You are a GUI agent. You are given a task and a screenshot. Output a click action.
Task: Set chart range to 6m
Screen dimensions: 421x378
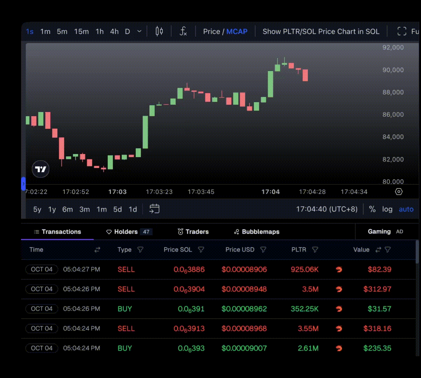(x=68, y=209)
